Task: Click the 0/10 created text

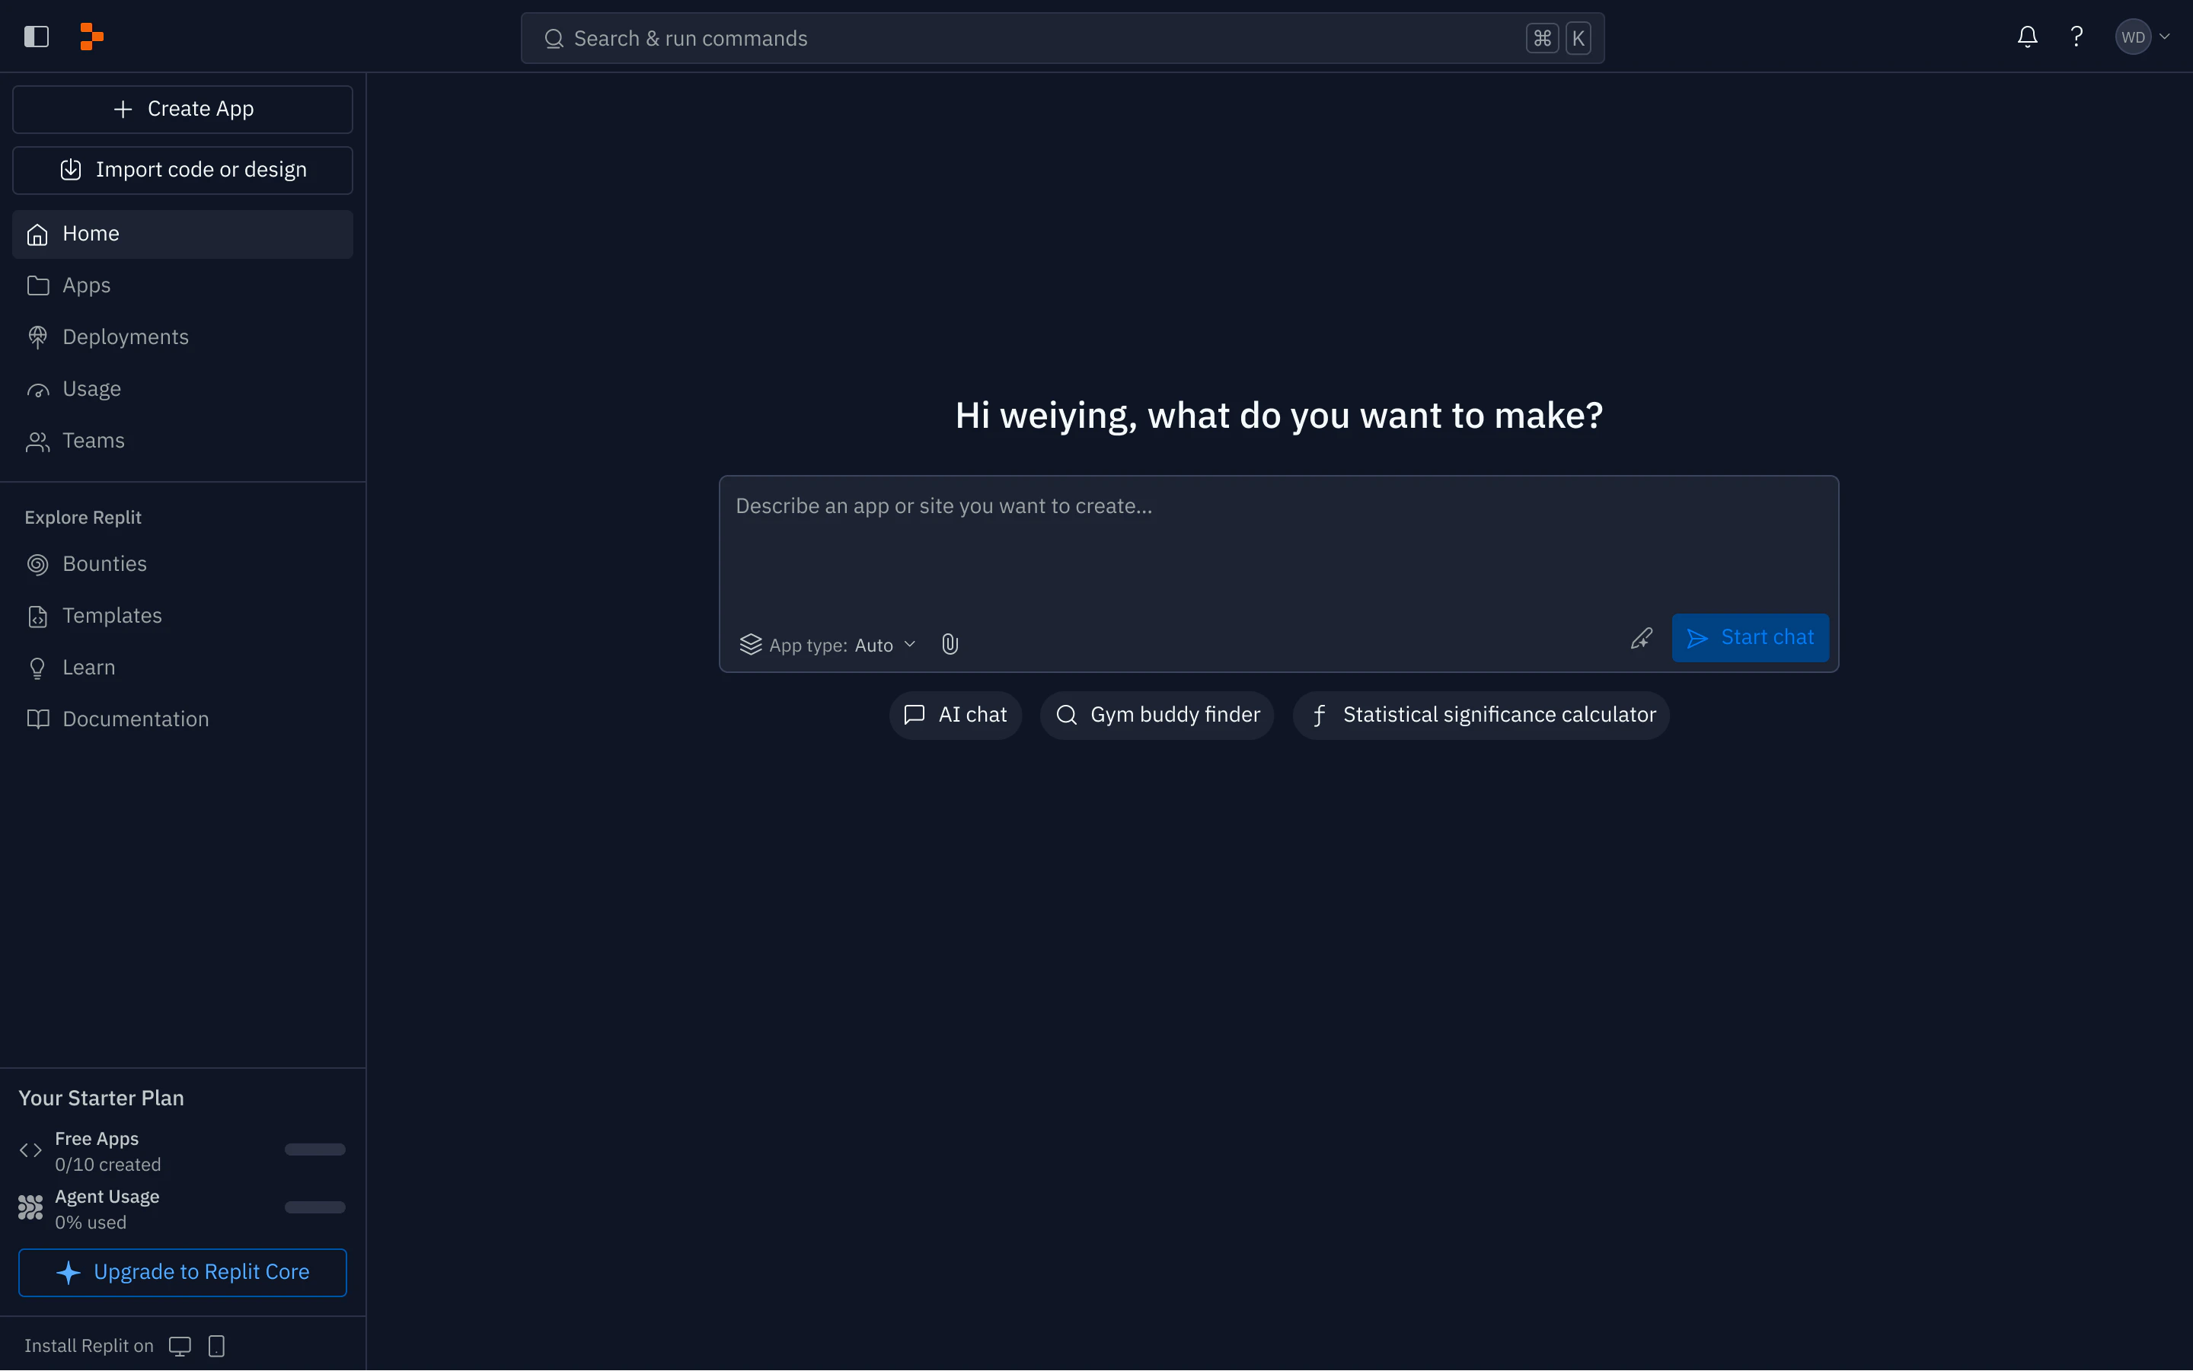Action: (x=108, y=1165)
